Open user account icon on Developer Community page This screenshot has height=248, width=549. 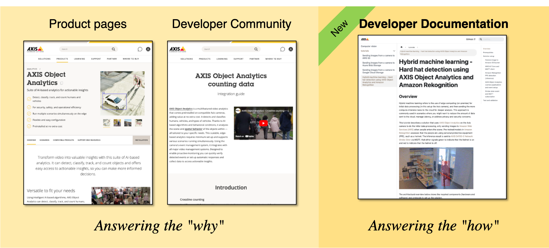pos(291,49)
